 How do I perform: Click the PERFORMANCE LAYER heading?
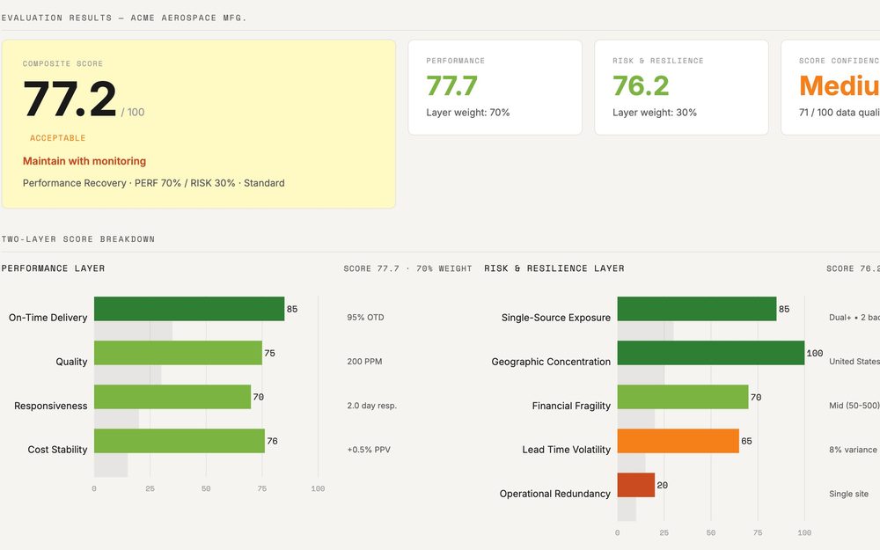[x=53, y=268]
